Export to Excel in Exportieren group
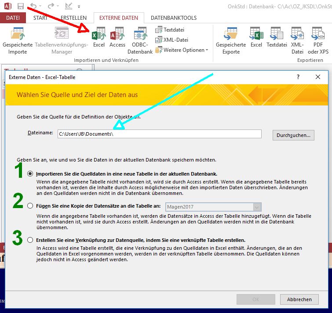The height and width of the screenshot is (313, 332). click(256, 37)
